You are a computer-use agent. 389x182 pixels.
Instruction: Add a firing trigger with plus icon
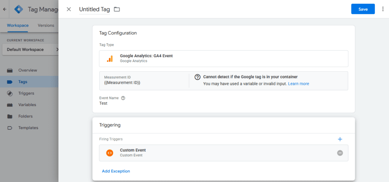coord(340,139)
